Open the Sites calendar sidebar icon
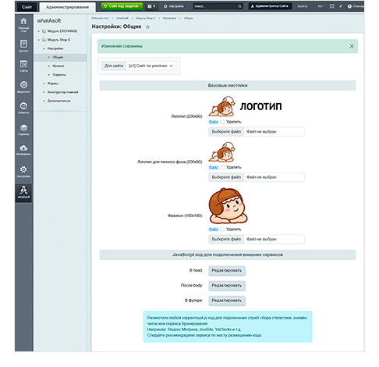379x367 pixels. coord(23,66)
